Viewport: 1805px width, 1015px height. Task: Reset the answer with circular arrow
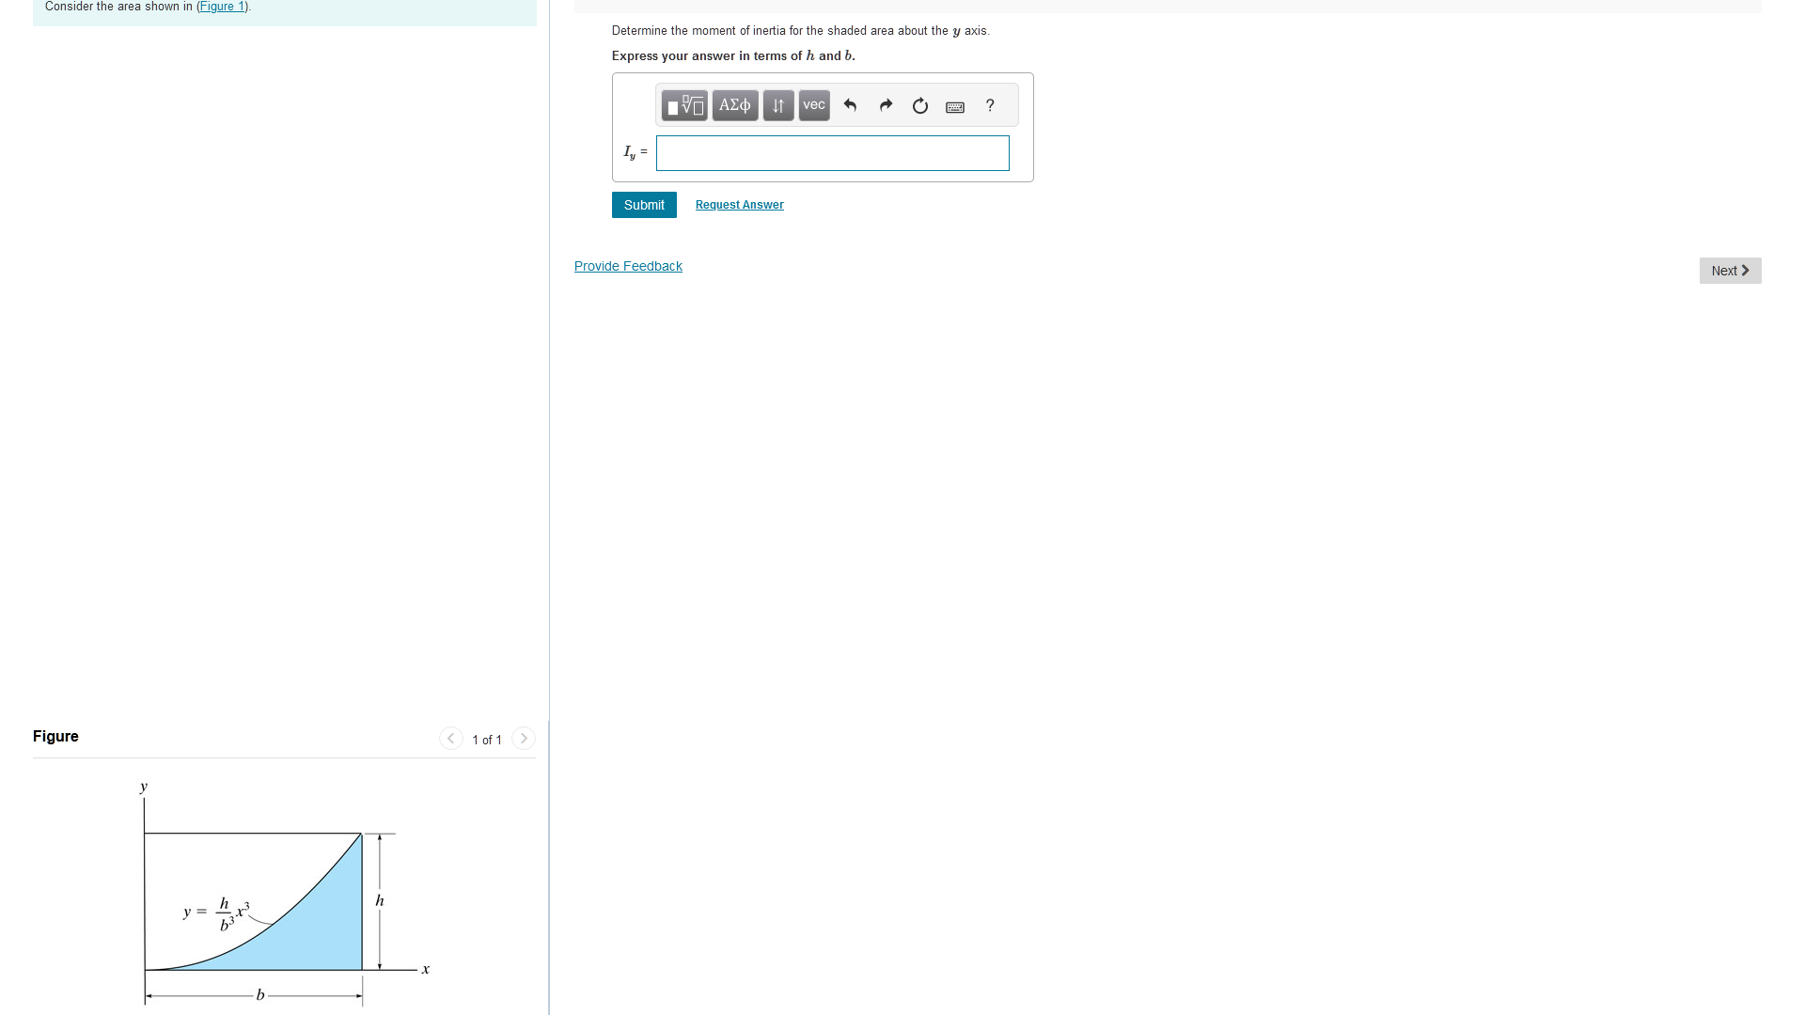pos(919,105)
